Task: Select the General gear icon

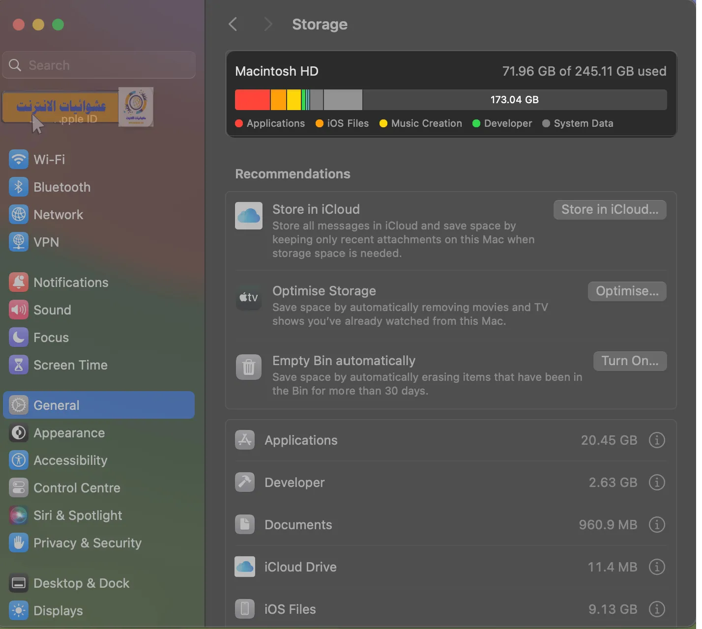Action: click(19, 405)
